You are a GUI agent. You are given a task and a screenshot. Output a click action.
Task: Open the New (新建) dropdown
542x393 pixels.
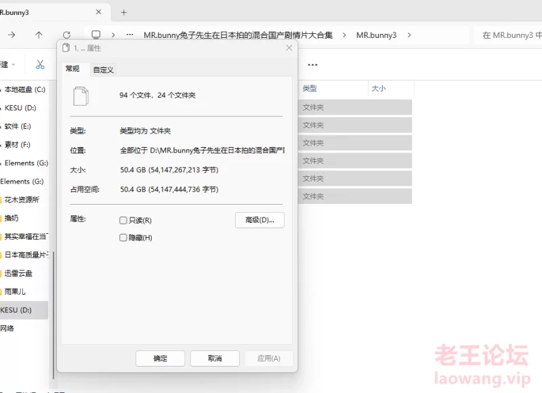coord(7,64)
